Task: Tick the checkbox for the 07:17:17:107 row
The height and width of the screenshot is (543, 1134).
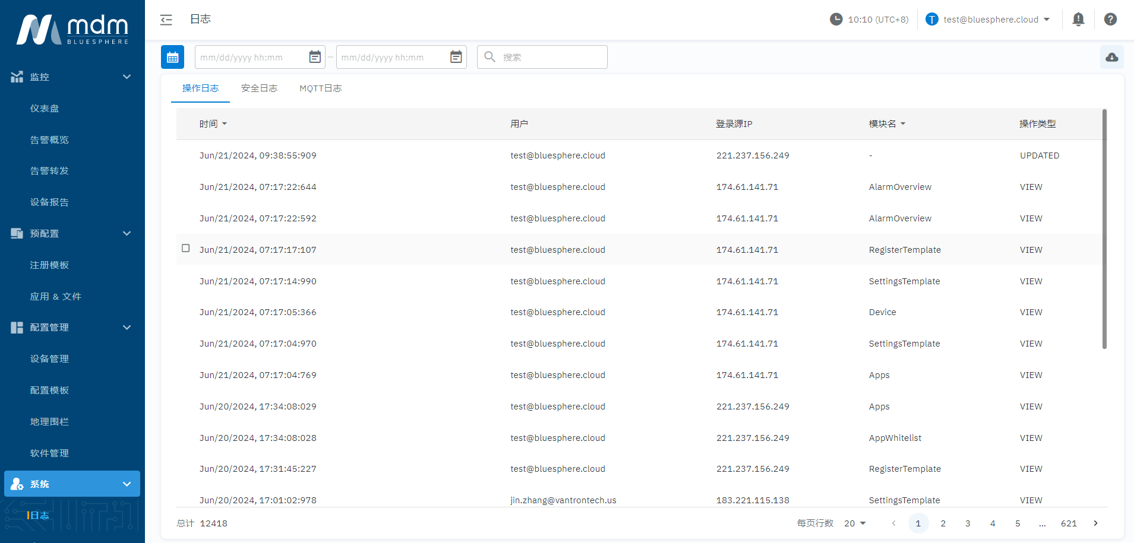Action: [186, 248]
